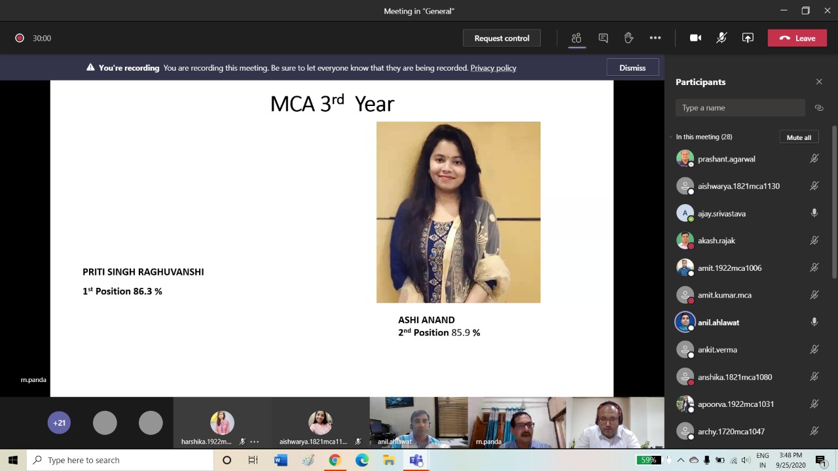This screenshot has width=838, height=471.
Task: Select anil.ahlawat in the participants list
Action: 718,323
